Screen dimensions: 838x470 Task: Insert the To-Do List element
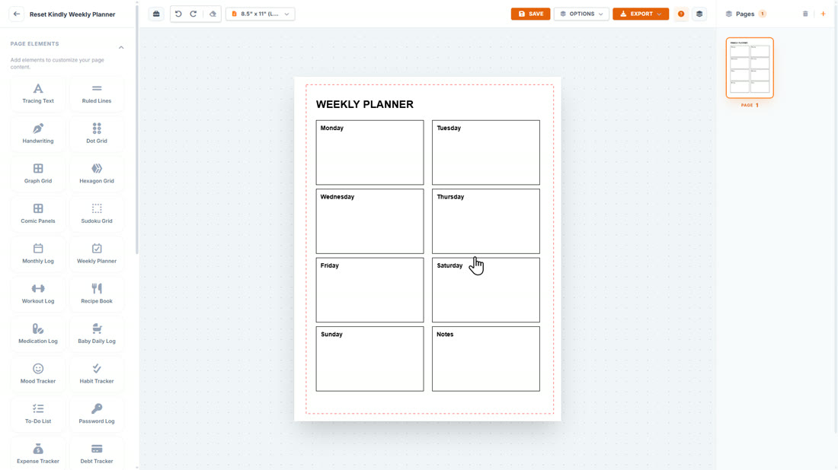(38, 414)
